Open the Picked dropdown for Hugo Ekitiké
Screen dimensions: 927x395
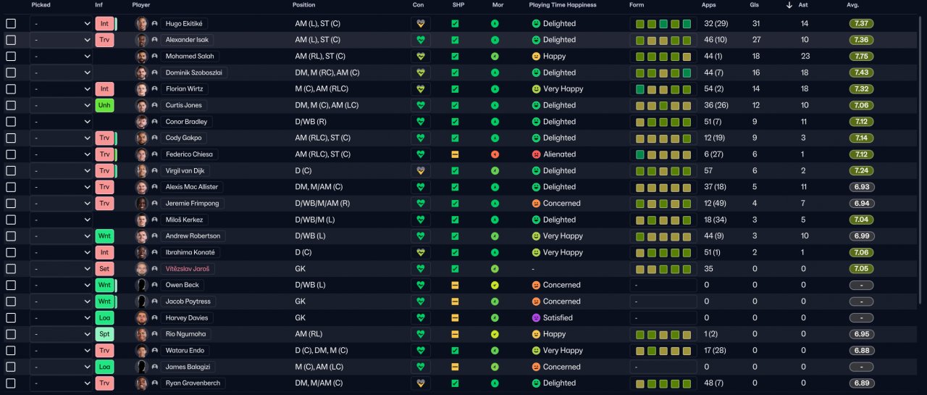(61, 23)
